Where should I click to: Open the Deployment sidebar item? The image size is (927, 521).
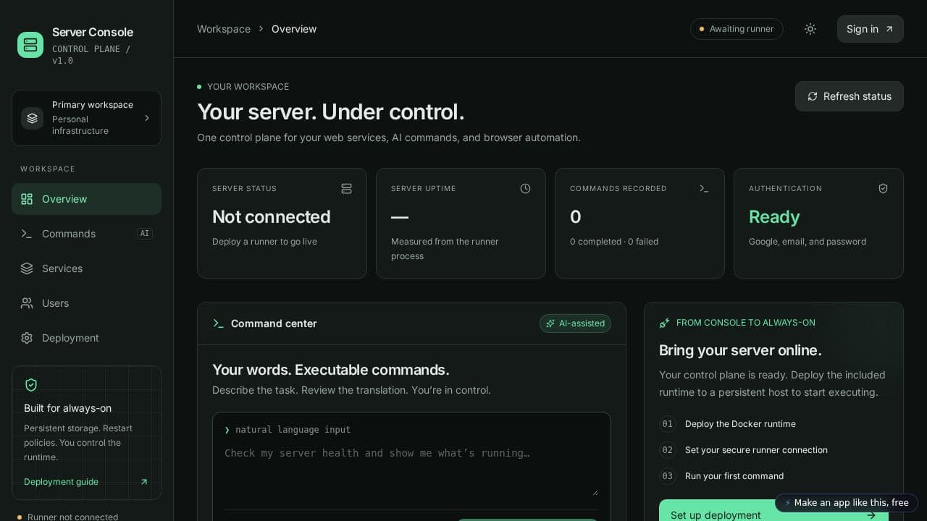(86, 338)
